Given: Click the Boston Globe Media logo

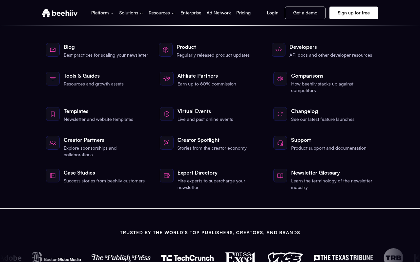Looking at the screenshot, I should click(x=56, y=257).
